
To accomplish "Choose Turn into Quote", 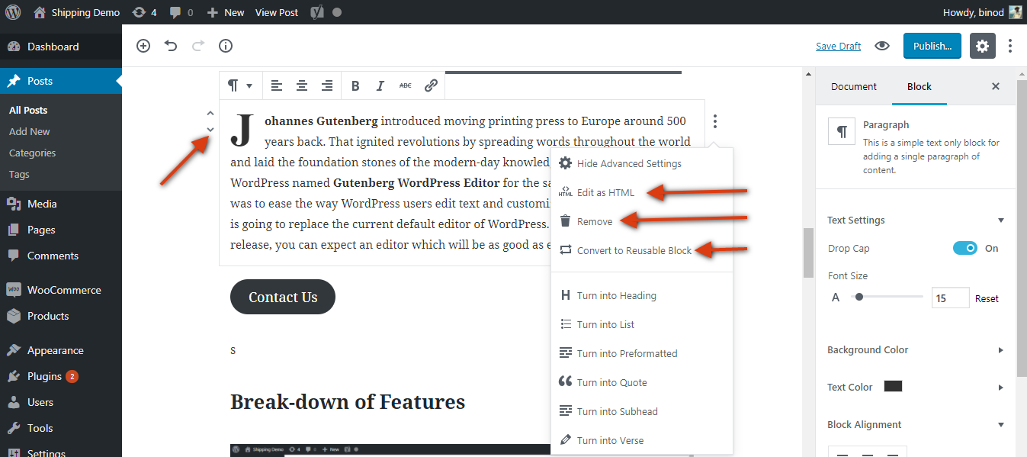I will [641, 382].
